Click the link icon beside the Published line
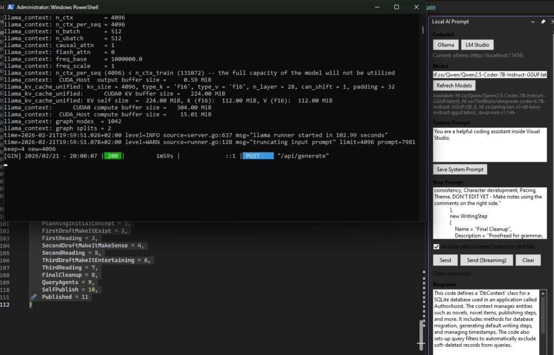 (33, 297)
